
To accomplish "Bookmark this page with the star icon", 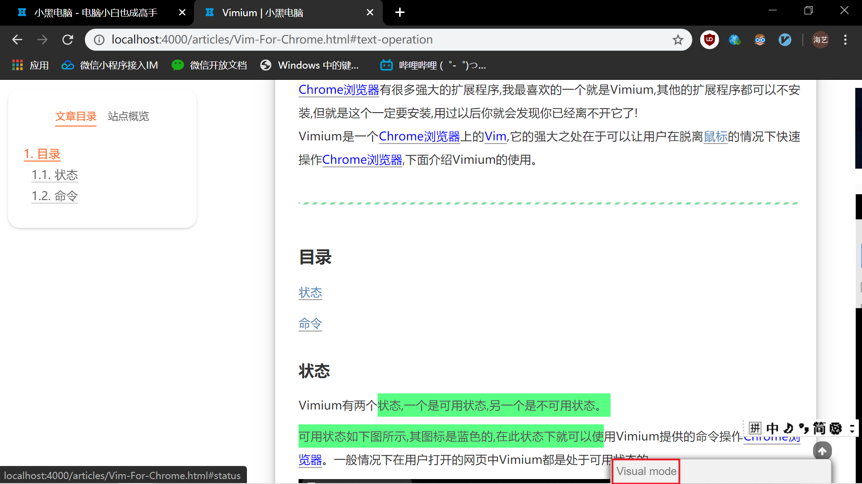I will click(678, 40).
